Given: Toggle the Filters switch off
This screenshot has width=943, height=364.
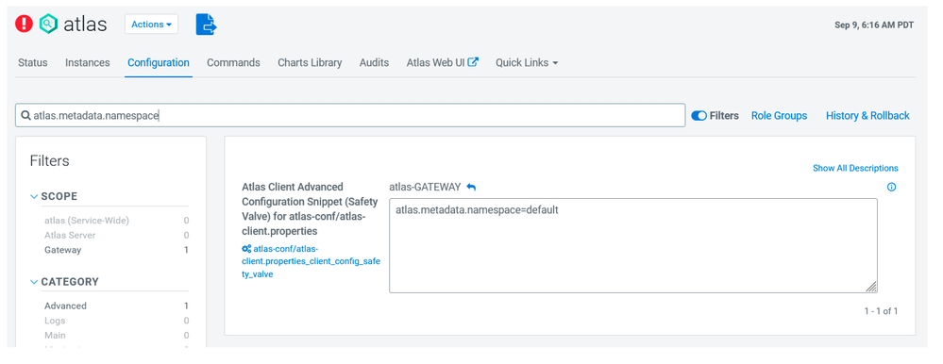Looking at the screenshot, I should point(699,115).
